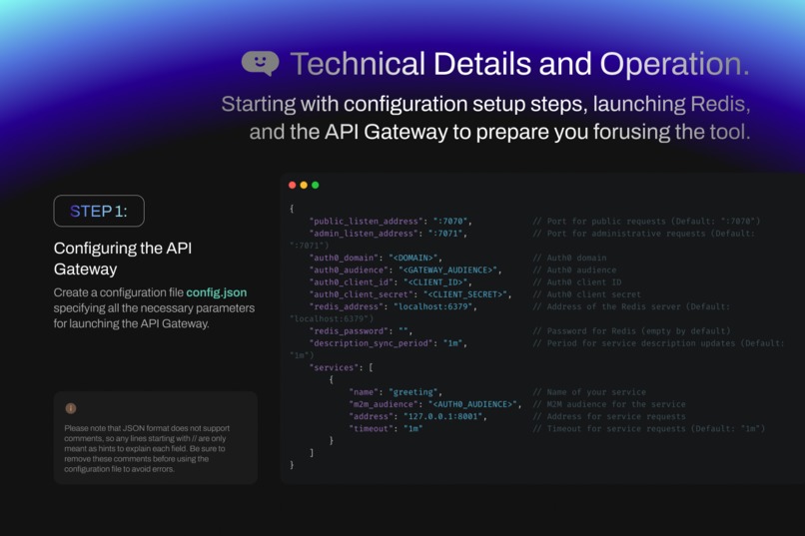Click the orange info icon in note box

click(x=71, y=408)
